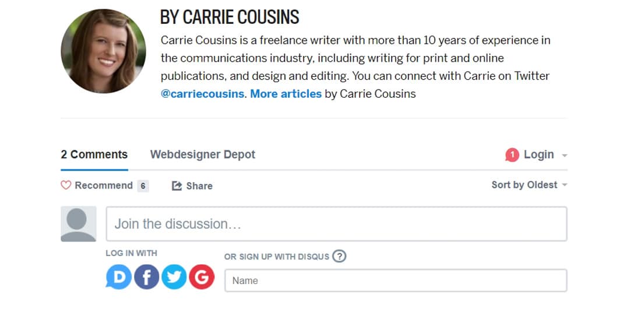Click the Share arrow icon

(177, 186)
